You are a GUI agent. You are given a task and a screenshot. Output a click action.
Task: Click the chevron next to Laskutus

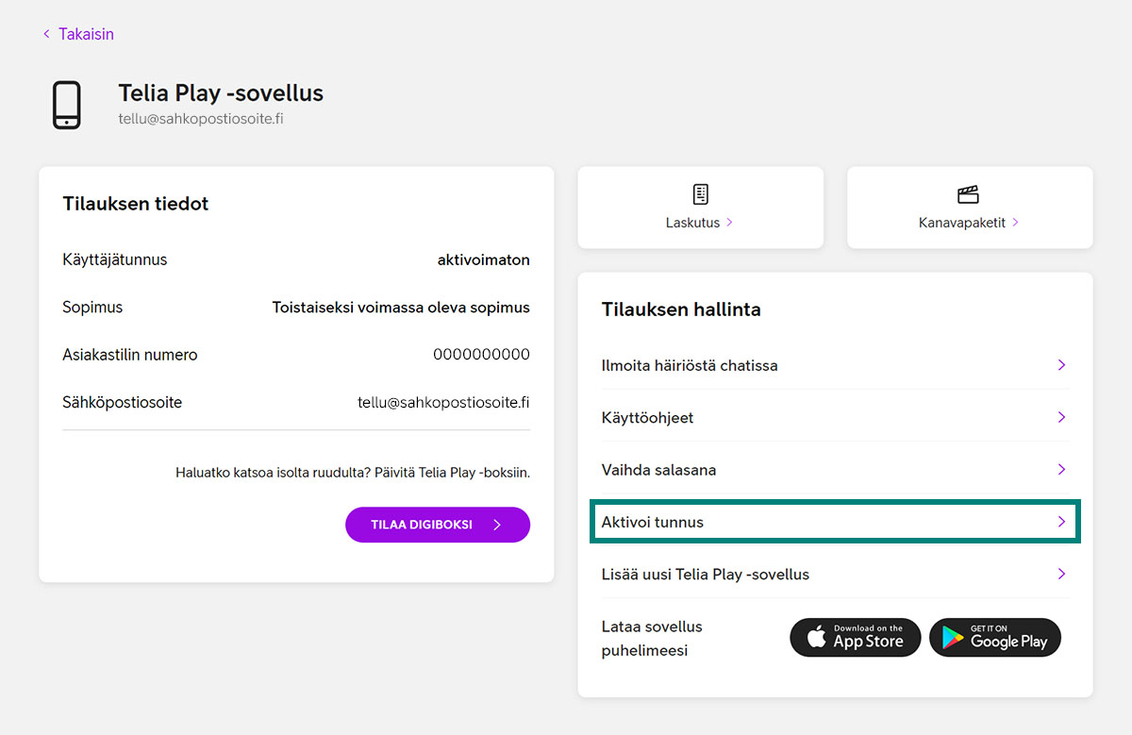click(730, 223)
